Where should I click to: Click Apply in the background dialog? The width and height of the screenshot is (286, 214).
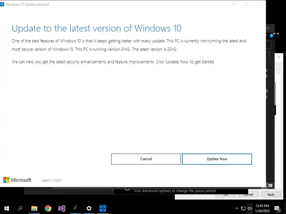click(x=271, y=194)
